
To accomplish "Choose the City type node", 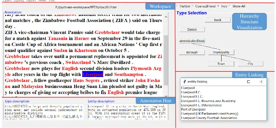I will 250,64.
